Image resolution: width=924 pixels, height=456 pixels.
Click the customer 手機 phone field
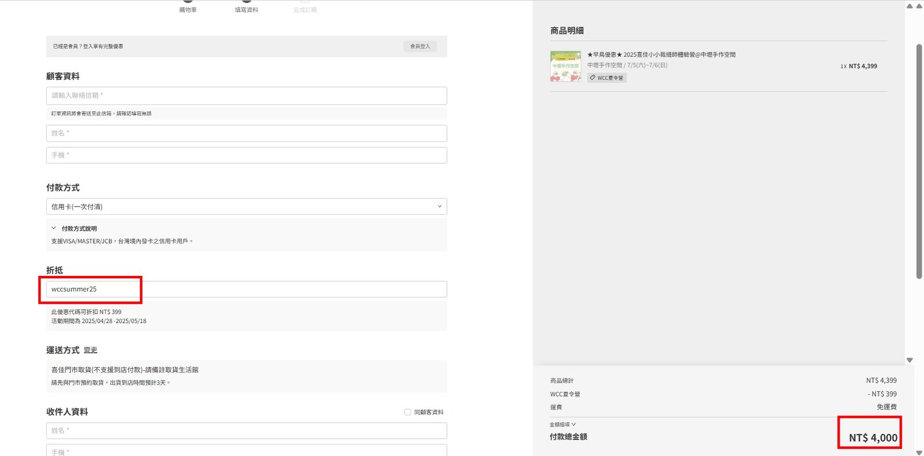(x=247, y=155)
